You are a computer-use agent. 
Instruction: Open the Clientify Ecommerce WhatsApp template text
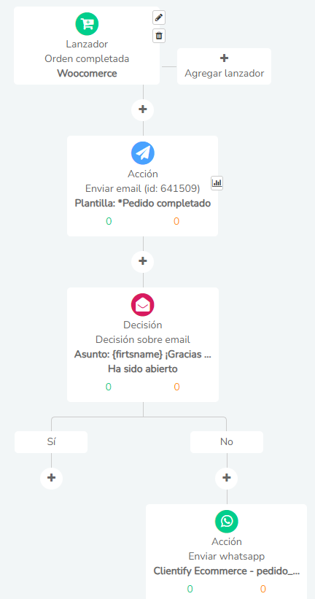click(x=227, y=571)
